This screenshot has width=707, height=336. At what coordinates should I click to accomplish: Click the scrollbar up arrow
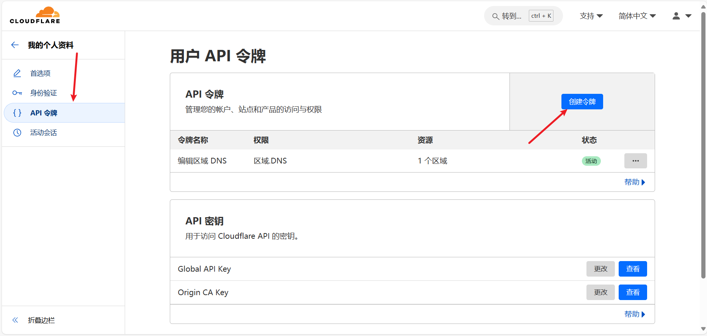coord(703,6)
